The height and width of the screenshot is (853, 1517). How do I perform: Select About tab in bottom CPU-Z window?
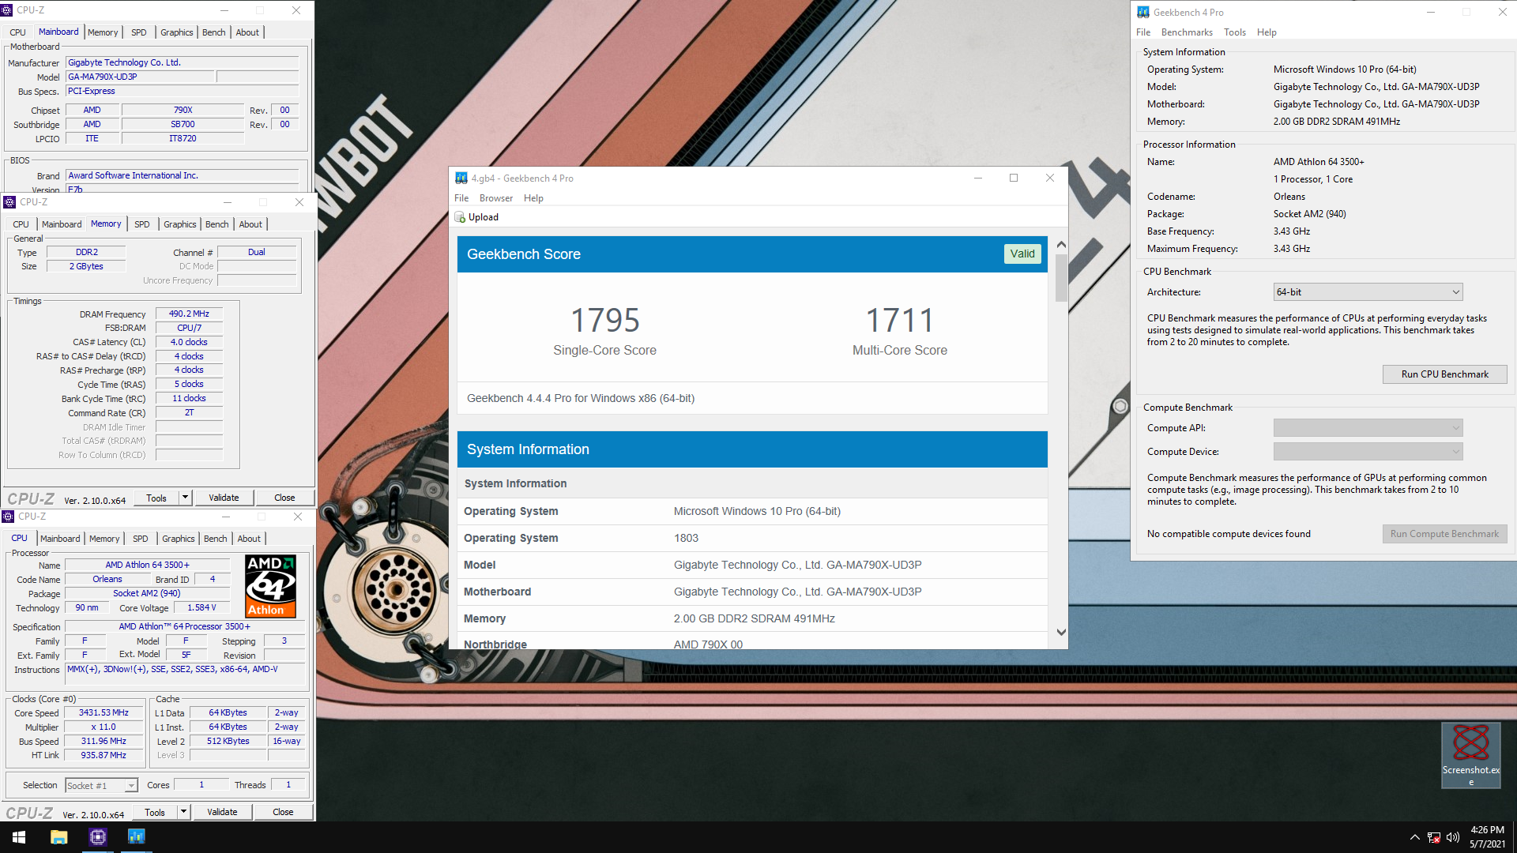click(x=249, y=539)
